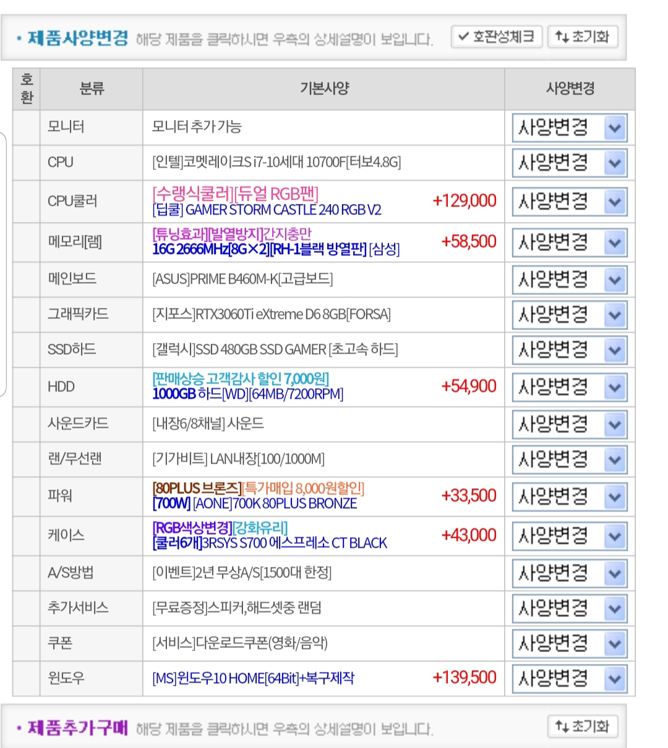Click the A/S방법 category label
Viewport: 668px width, 748px height.
click(71, 572)
